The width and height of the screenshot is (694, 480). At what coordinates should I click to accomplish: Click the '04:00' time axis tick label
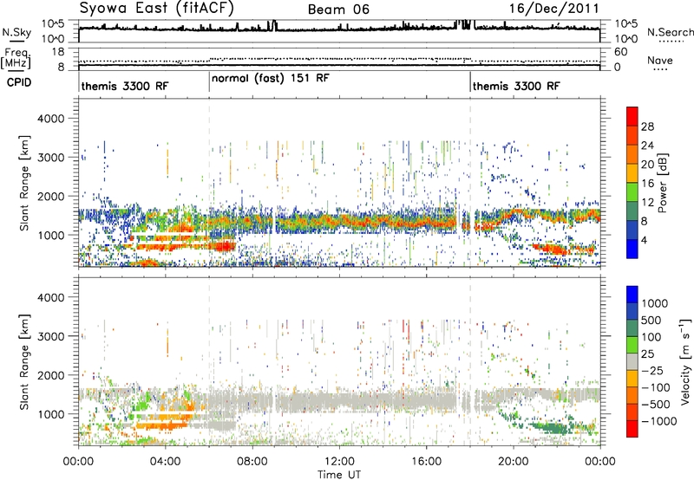tap(165, 462)
